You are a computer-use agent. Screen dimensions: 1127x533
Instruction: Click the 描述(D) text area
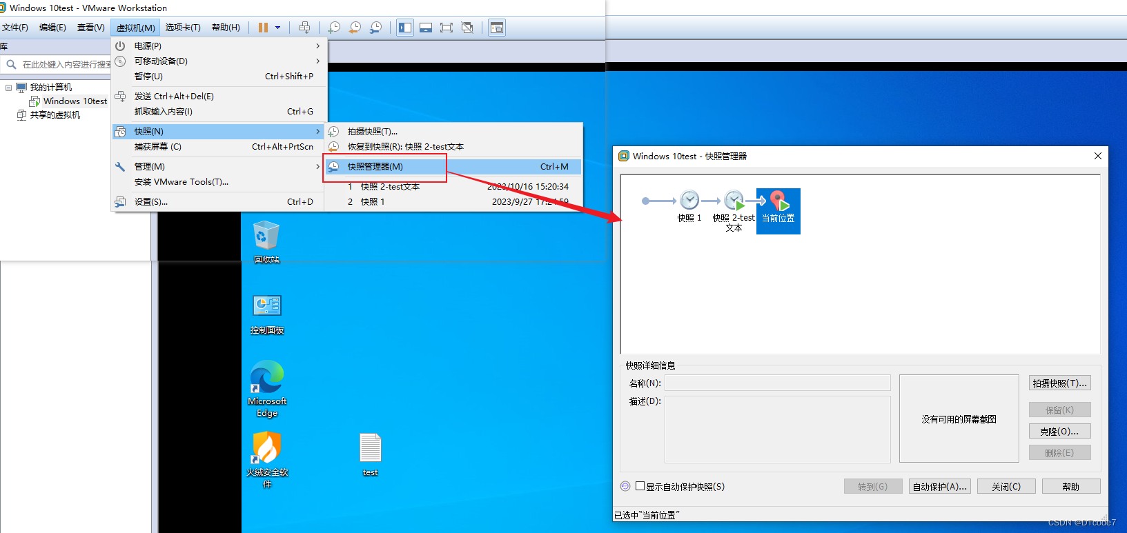(778, 429)
